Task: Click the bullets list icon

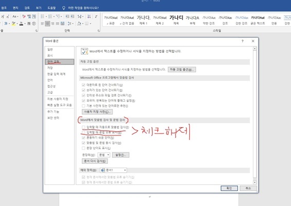Action: 42,16
